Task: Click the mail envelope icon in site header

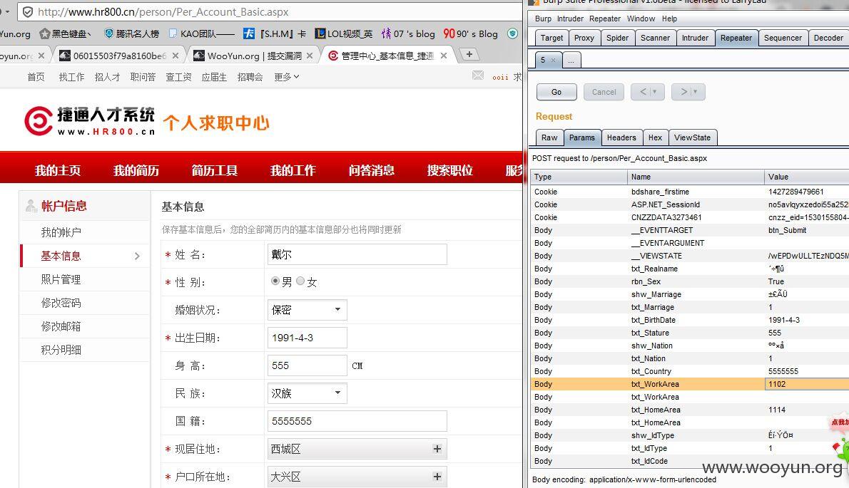Action: (x=478, y=75)
